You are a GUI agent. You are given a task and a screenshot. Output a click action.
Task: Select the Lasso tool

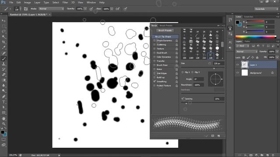tap(3, 31)
